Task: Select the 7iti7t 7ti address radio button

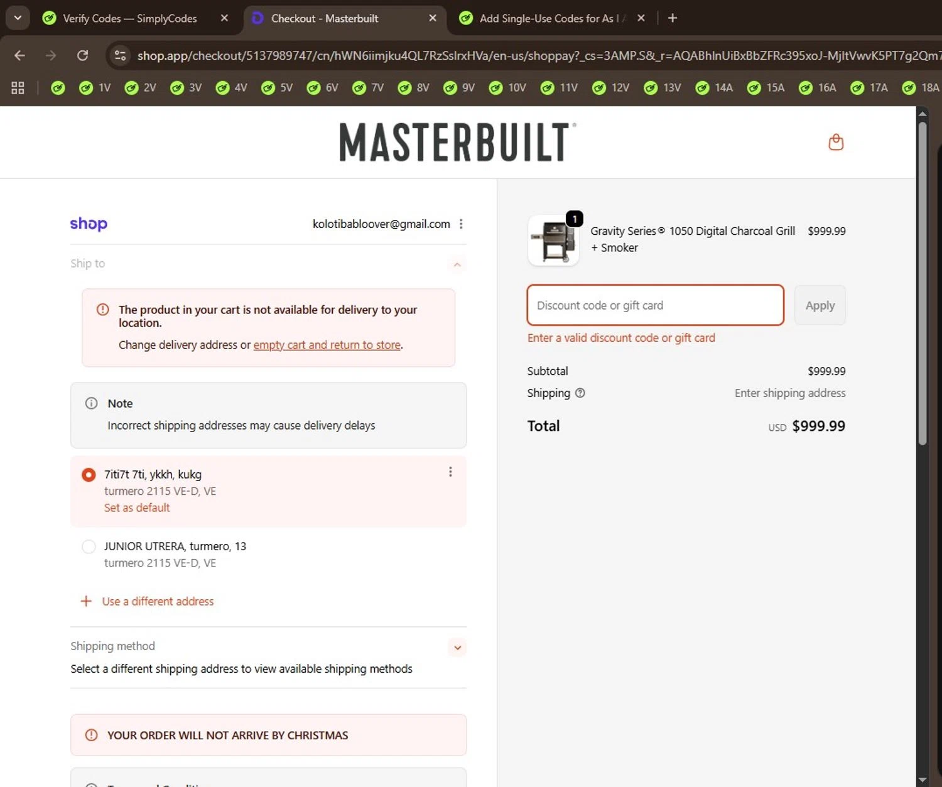Action: coord(89,475)
